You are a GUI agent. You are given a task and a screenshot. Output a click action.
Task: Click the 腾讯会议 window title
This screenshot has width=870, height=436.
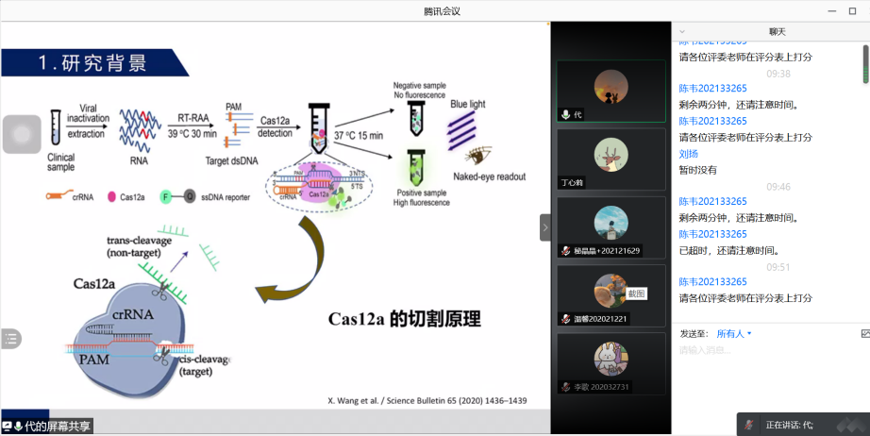coord(434,10)
